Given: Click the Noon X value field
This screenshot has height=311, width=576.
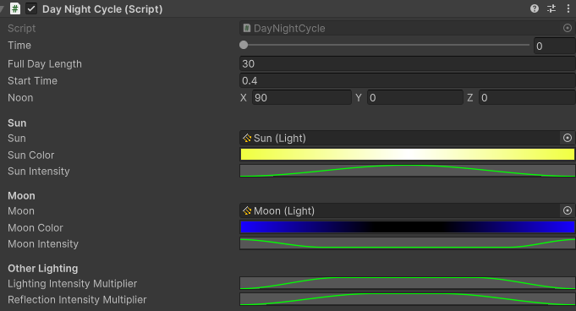Looking at the screenshot, I should (x=302, y=98).
